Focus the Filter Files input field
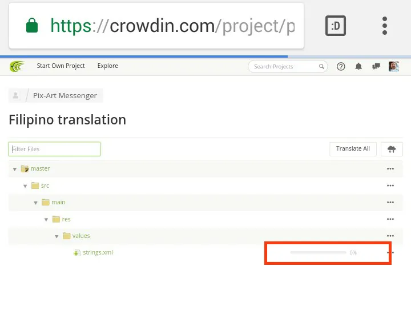411x323 pixels. click(55, 149)
